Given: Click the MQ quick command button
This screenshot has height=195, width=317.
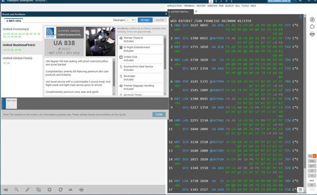Looking at the screenshot, I should (x=312, y=161).
